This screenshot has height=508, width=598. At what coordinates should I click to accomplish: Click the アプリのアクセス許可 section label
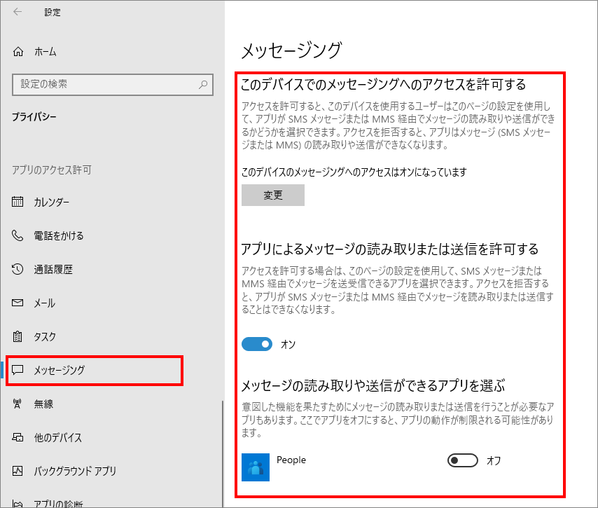(x=52, y=170)
